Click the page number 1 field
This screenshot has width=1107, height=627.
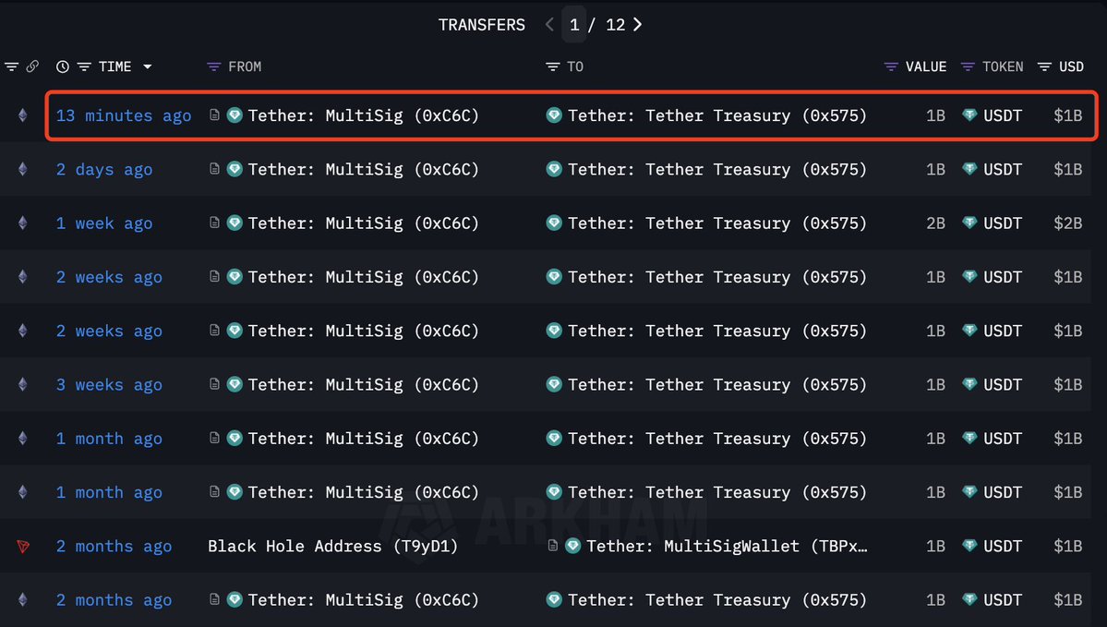click(574, 25)
